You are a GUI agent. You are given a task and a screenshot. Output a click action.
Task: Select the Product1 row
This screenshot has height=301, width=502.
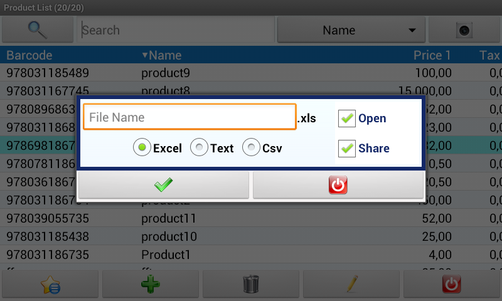click(x=251, y=255)
